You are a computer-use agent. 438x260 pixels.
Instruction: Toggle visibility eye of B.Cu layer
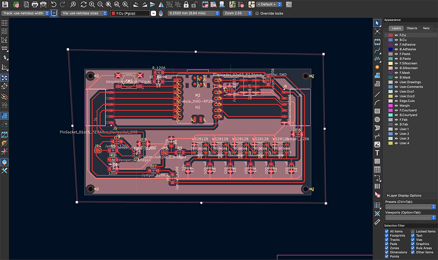(x=396, y=40)
